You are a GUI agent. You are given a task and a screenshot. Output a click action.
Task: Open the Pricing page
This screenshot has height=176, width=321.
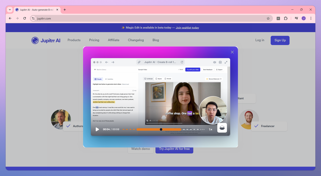point(94,40)
